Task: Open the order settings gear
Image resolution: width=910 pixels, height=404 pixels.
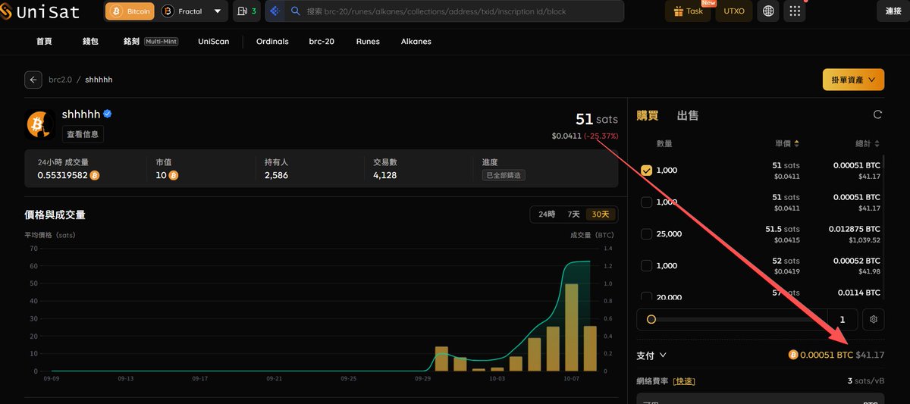Action: [874, 319]
